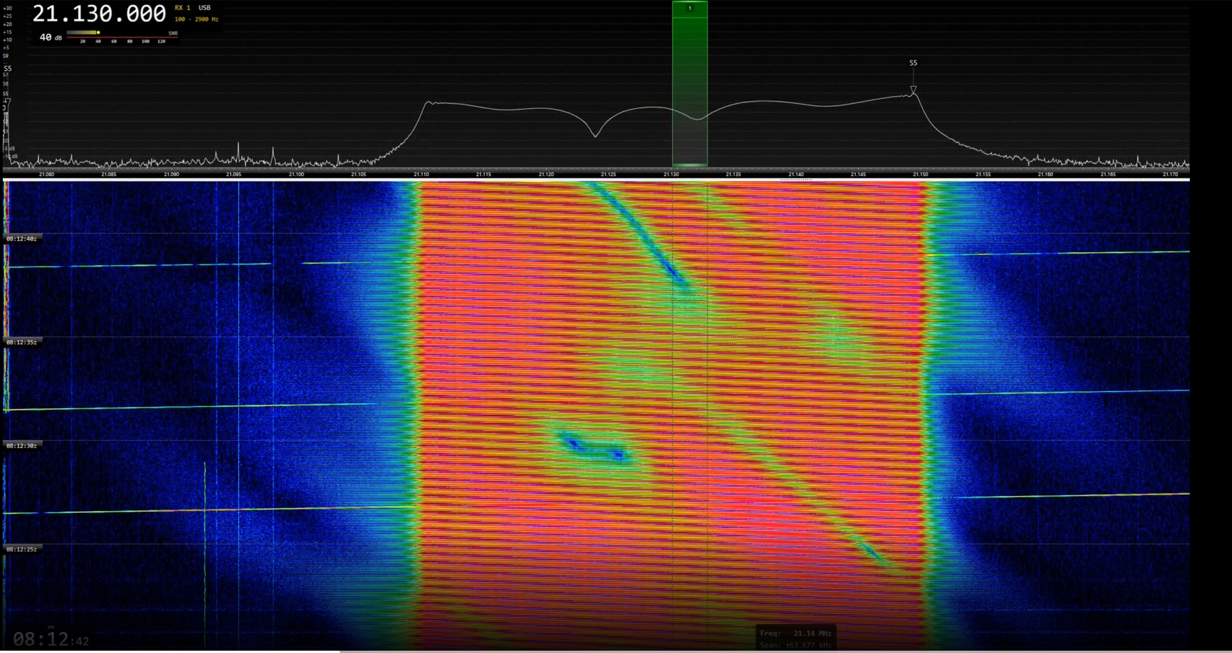Click the Freq 21.14 MHz info readout
Screen dimensions: 1232x653
tap(796, 634)
